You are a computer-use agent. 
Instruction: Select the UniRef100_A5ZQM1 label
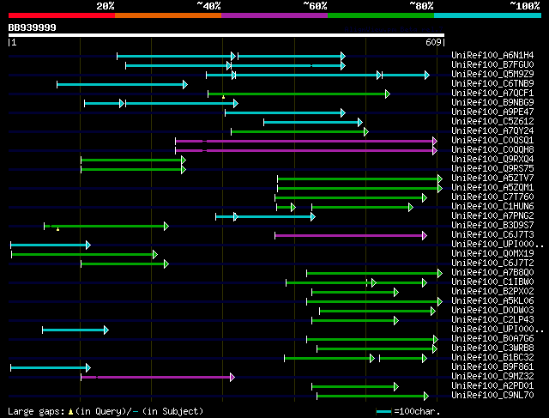(x=492, y=188)
